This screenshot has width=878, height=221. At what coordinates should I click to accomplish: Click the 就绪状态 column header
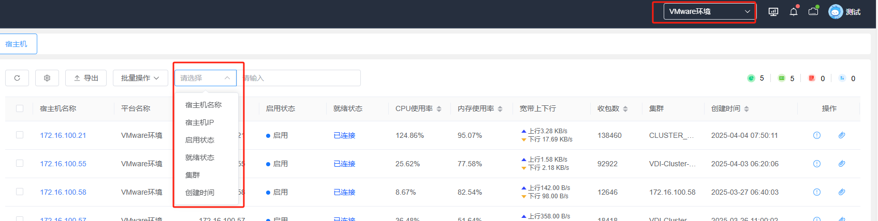(348, 108)
